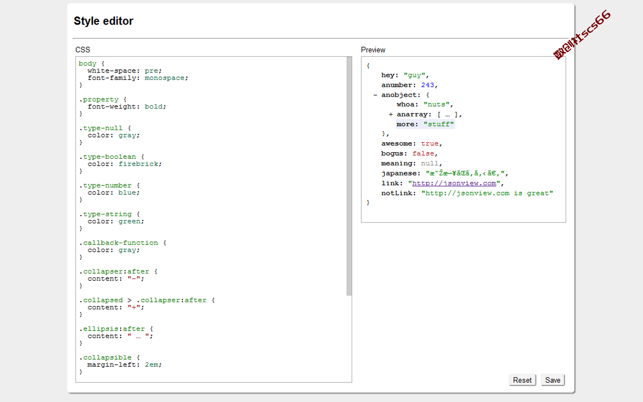Click the '.collapsible {' selector
The height and width of the screenshot is (402, 643).
tap(110, 357)
